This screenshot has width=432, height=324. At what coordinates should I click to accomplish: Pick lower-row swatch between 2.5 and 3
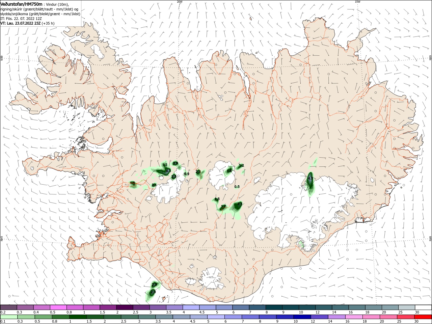click(x=130, y=317)
